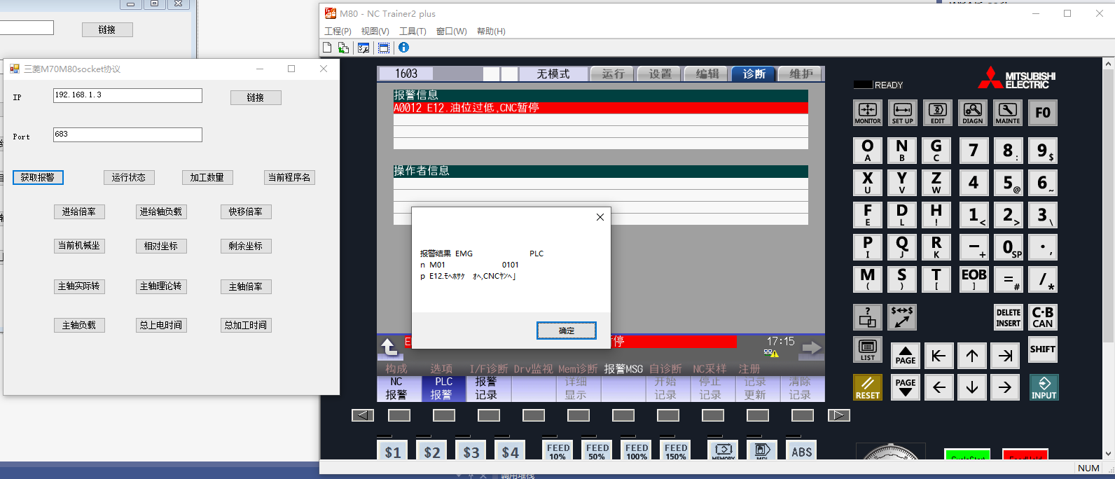The image size is (1115, 479).
Task: Click the MEMORY mode key
Action: point(723,451)
